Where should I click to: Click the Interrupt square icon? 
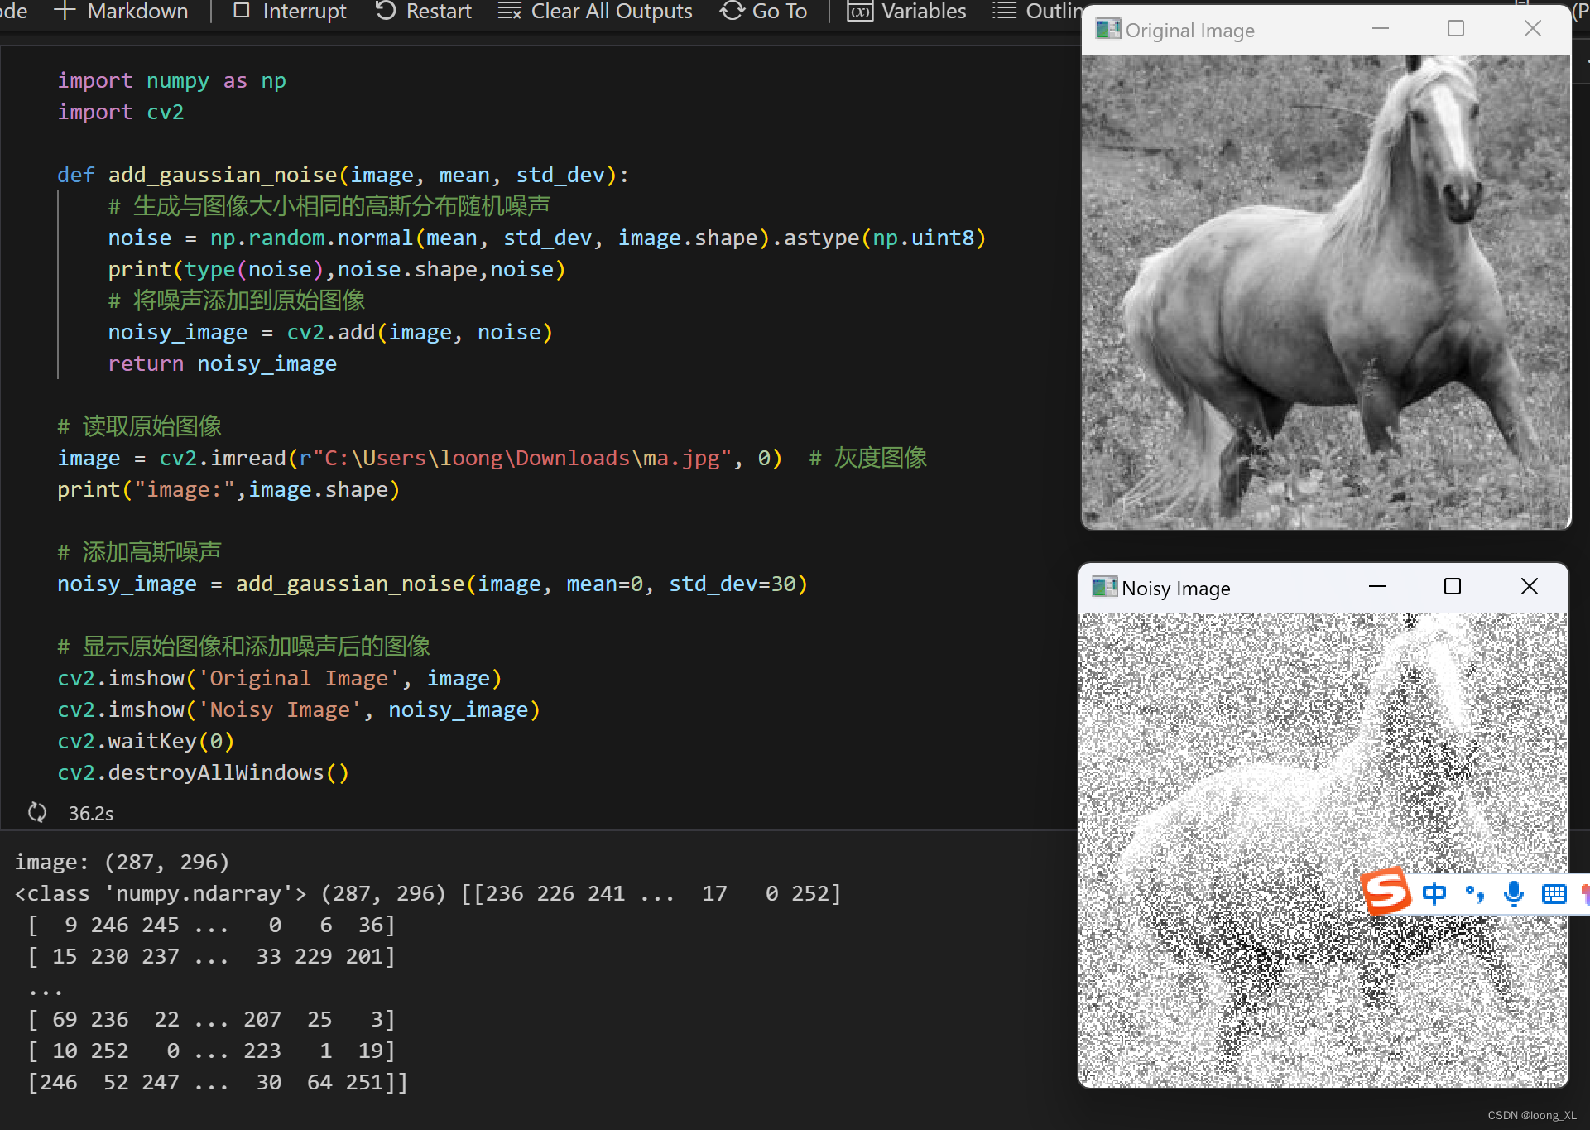point(242,11)
